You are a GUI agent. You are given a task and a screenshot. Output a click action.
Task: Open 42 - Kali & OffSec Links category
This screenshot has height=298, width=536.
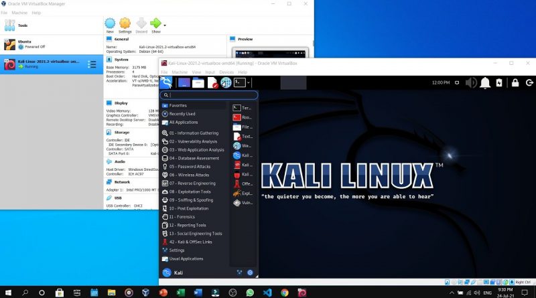click(x=193, y=242)
